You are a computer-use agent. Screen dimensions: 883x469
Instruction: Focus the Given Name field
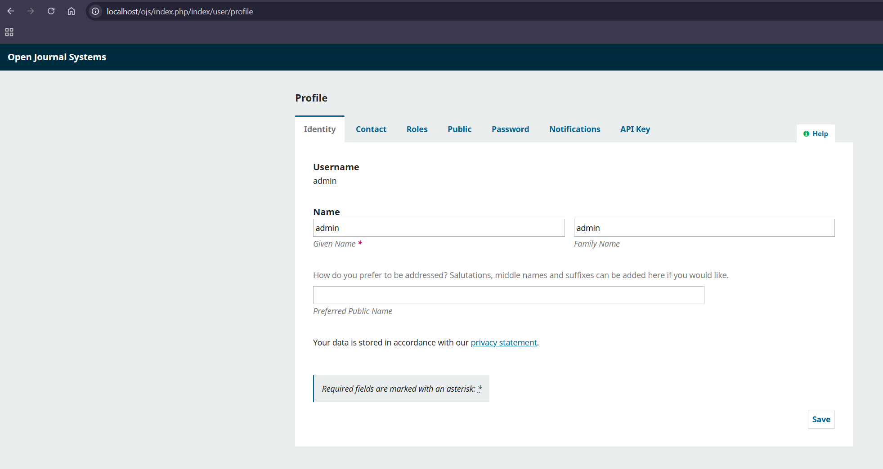(x=439, y=228)
